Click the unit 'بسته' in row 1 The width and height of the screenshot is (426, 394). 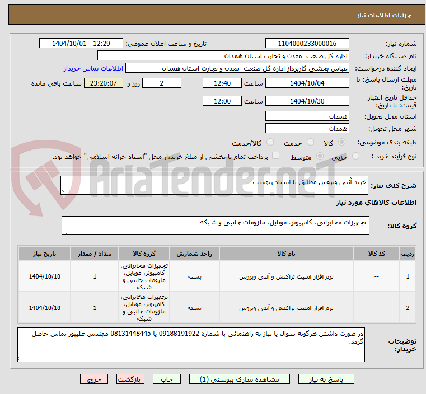194,276
